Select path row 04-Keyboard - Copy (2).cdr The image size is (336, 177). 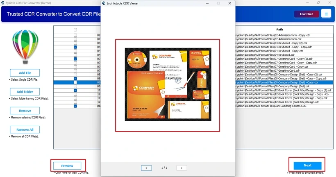pos(284,43)
